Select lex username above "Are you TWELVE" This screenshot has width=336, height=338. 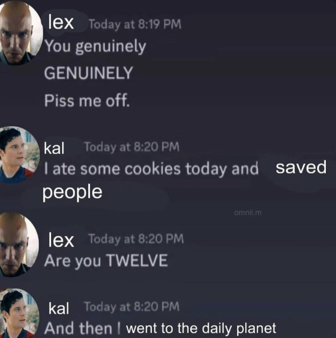tap(61, 240)
